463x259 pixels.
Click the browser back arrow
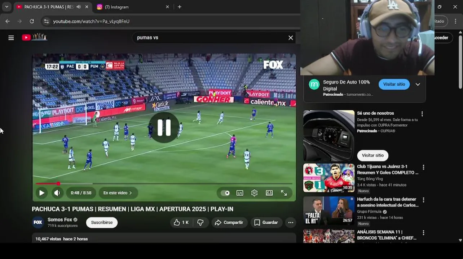[8, 21]
